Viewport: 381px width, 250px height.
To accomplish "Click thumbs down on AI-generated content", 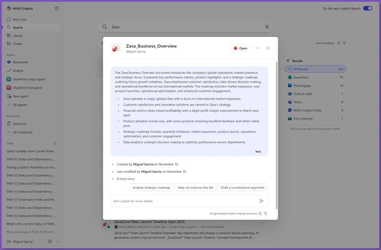I will (265, 213).
